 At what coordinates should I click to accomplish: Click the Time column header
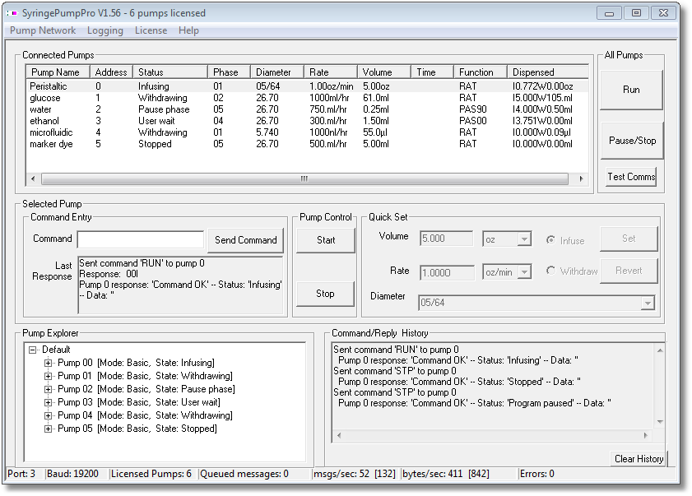[432, 72]
